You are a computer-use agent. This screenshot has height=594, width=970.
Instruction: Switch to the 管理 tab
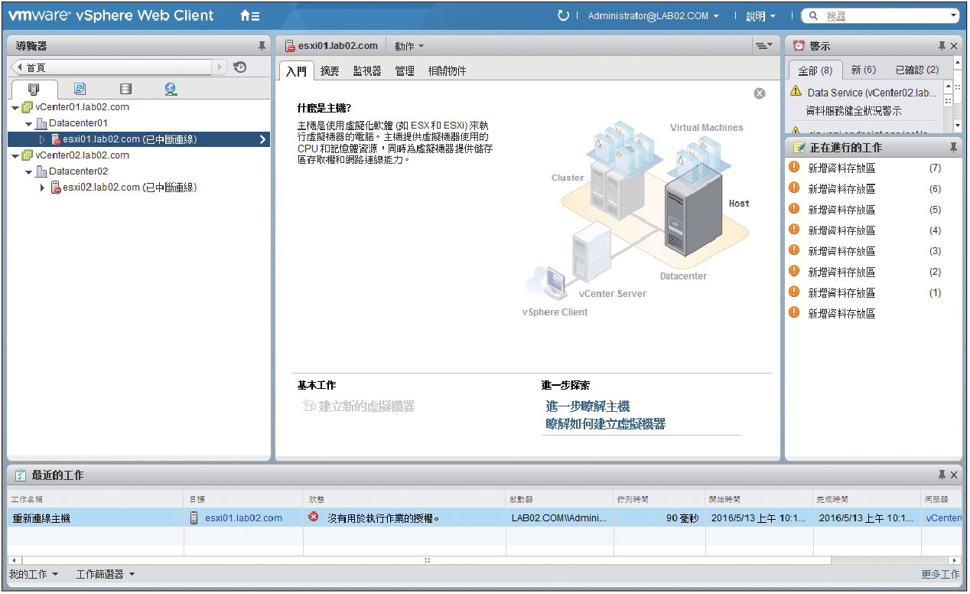pos(405,71)
